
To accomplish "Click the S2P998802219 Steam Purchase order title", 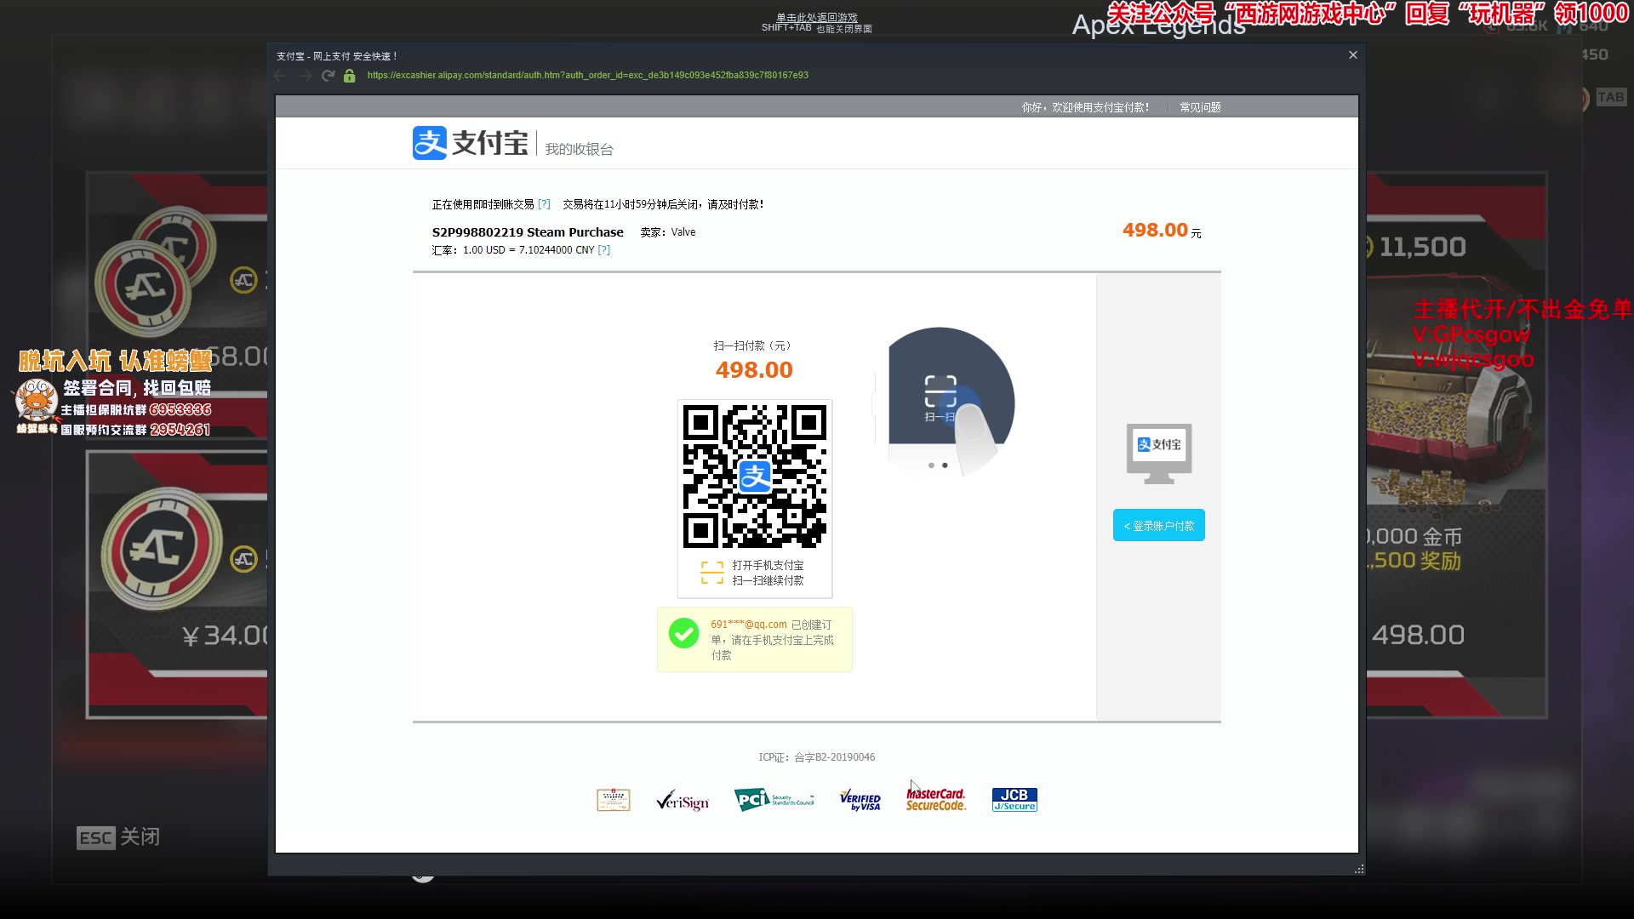I will pyautogui.click(x=528, y=232).
